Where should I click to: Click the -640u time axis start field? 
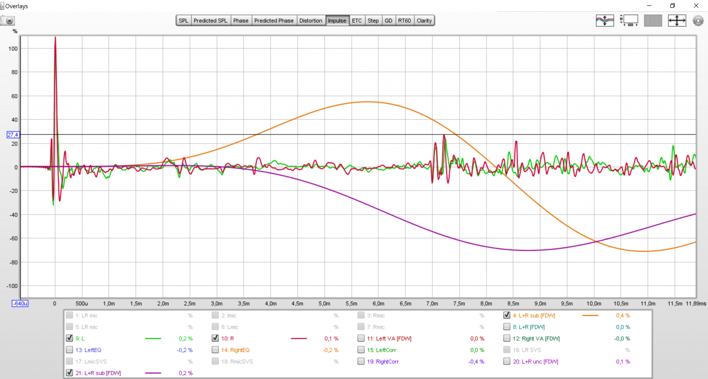[20, 303]
